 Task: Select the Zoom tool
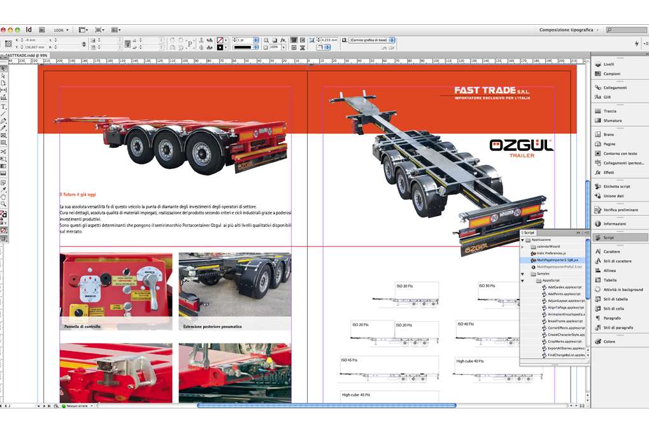[3, 204]
